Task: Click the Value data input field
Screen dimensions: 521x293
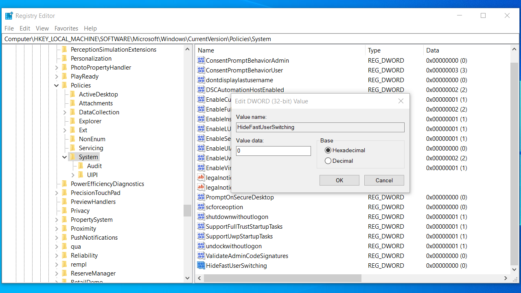Action: (x=273, y=151)
